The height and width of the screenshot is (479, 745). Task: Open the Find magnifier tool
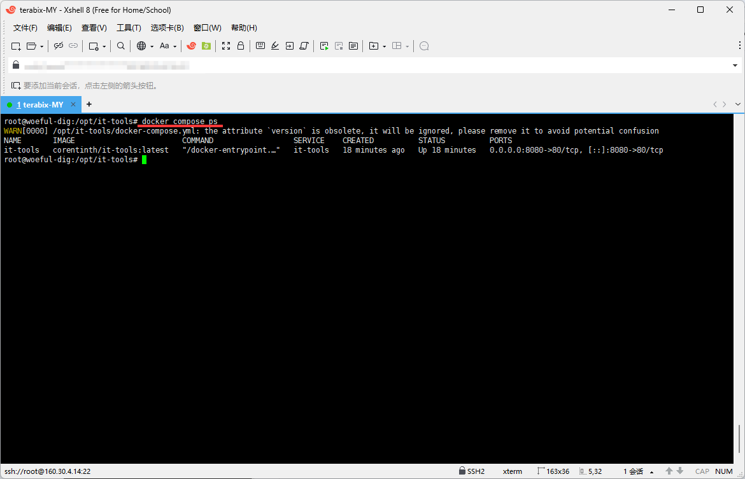[121, 46]
